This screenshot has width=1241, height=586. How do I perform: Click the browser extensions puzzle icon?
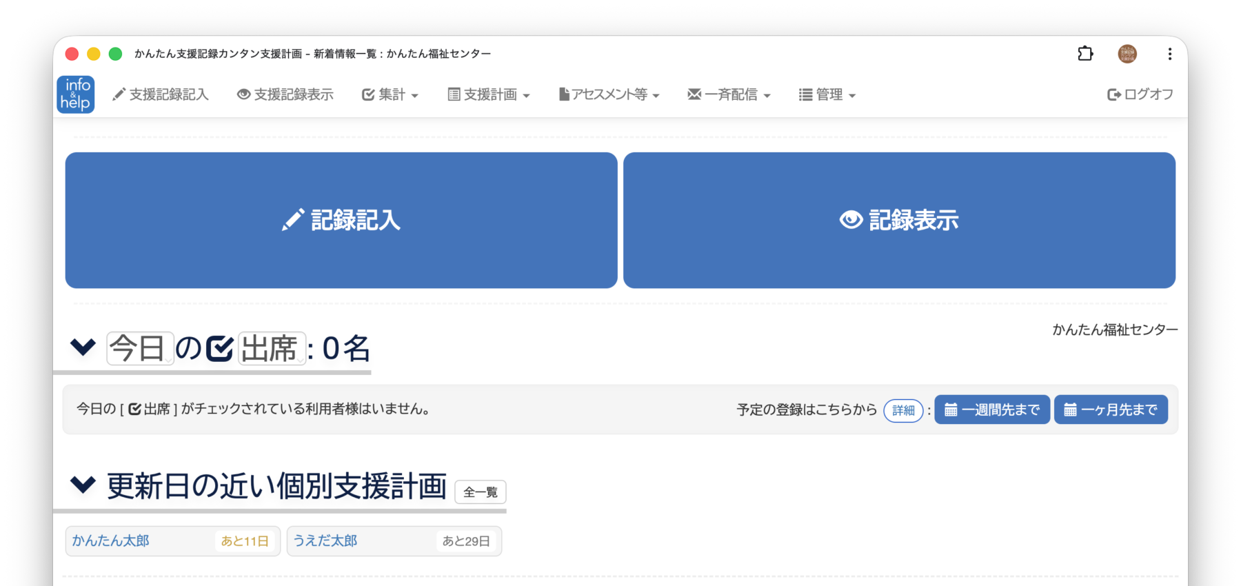tap(1085, 54)
